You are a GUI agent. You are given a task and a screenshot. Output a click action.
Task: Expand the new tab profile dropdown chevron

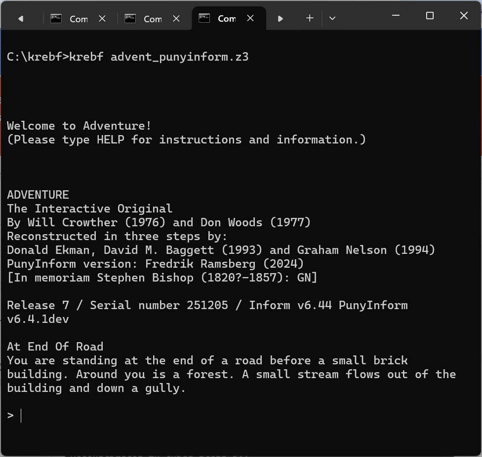[332, 18]
